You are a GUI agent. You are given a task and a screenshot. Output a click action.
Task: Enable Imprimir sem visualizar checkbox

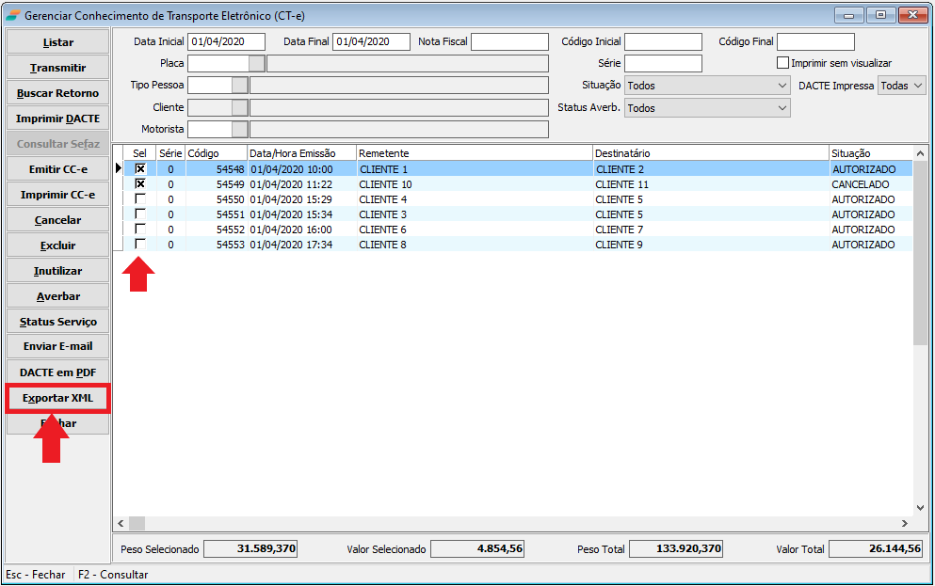(782, 63)
